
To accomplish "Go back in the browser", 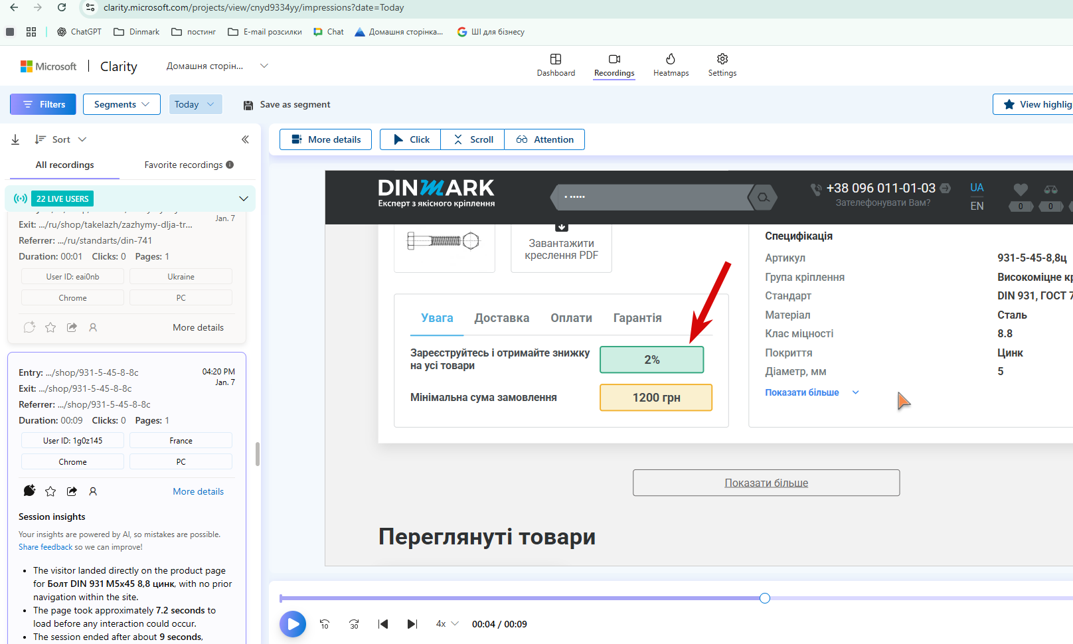I will (x=14, y=7).
